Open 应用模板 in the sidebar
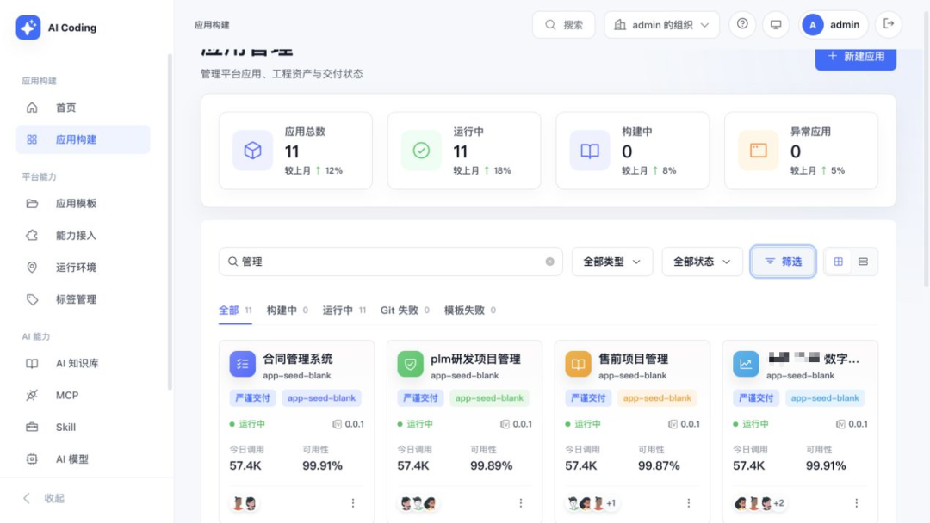 (83, 203)
